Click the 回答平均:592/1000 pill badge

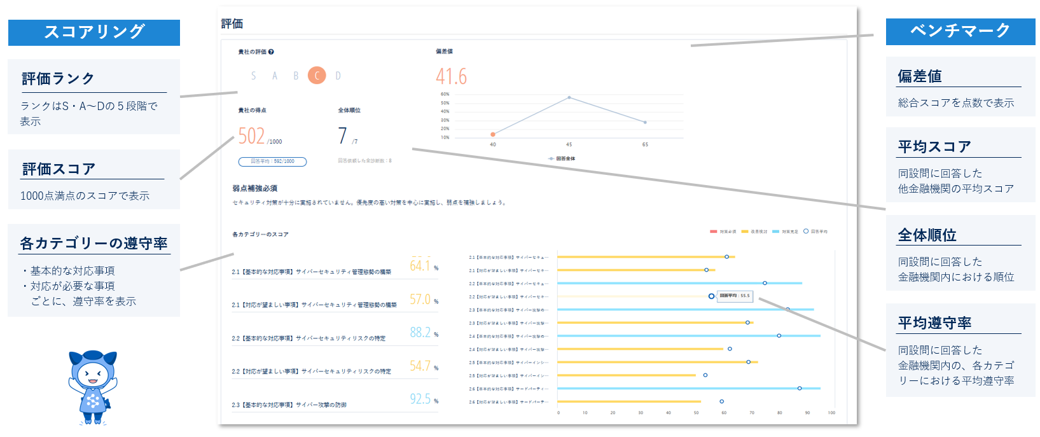pos(272,162)
